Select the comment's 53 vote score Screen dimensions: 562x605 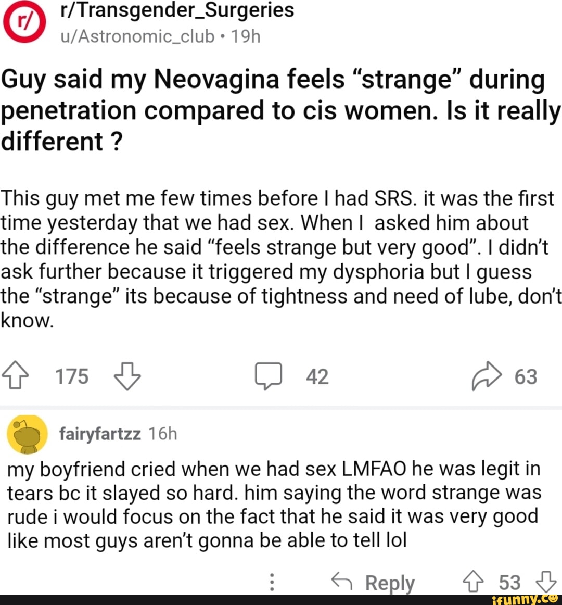point(510,583)
